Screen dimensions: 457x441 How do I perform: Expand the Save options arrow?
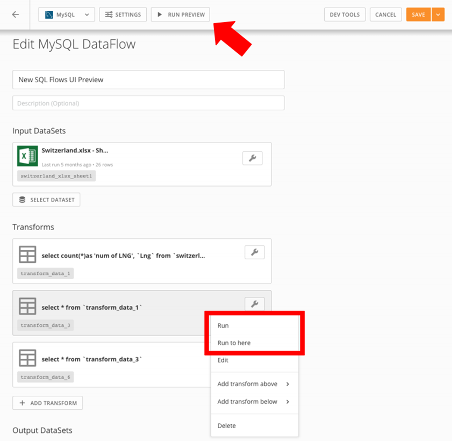[x=438, y=15]
